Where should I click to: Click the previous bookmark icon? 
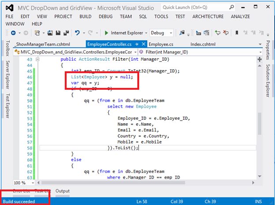[245, 33]
